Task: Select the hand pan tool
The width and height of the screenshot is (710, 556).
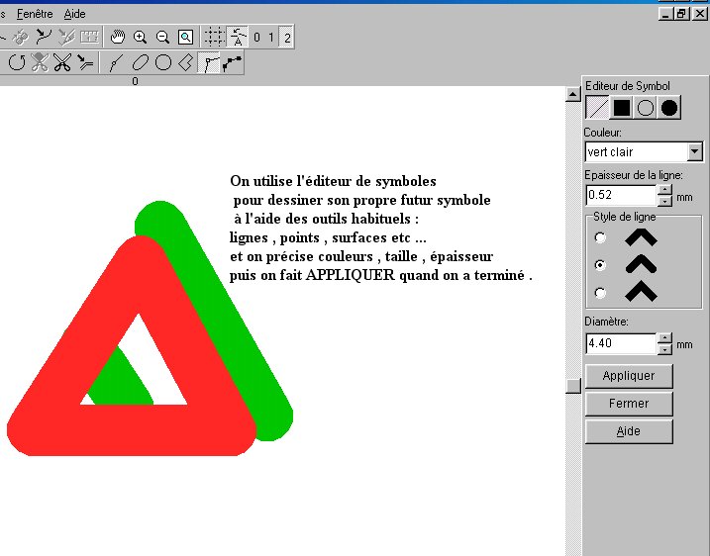Action: [x=117, y=38]
